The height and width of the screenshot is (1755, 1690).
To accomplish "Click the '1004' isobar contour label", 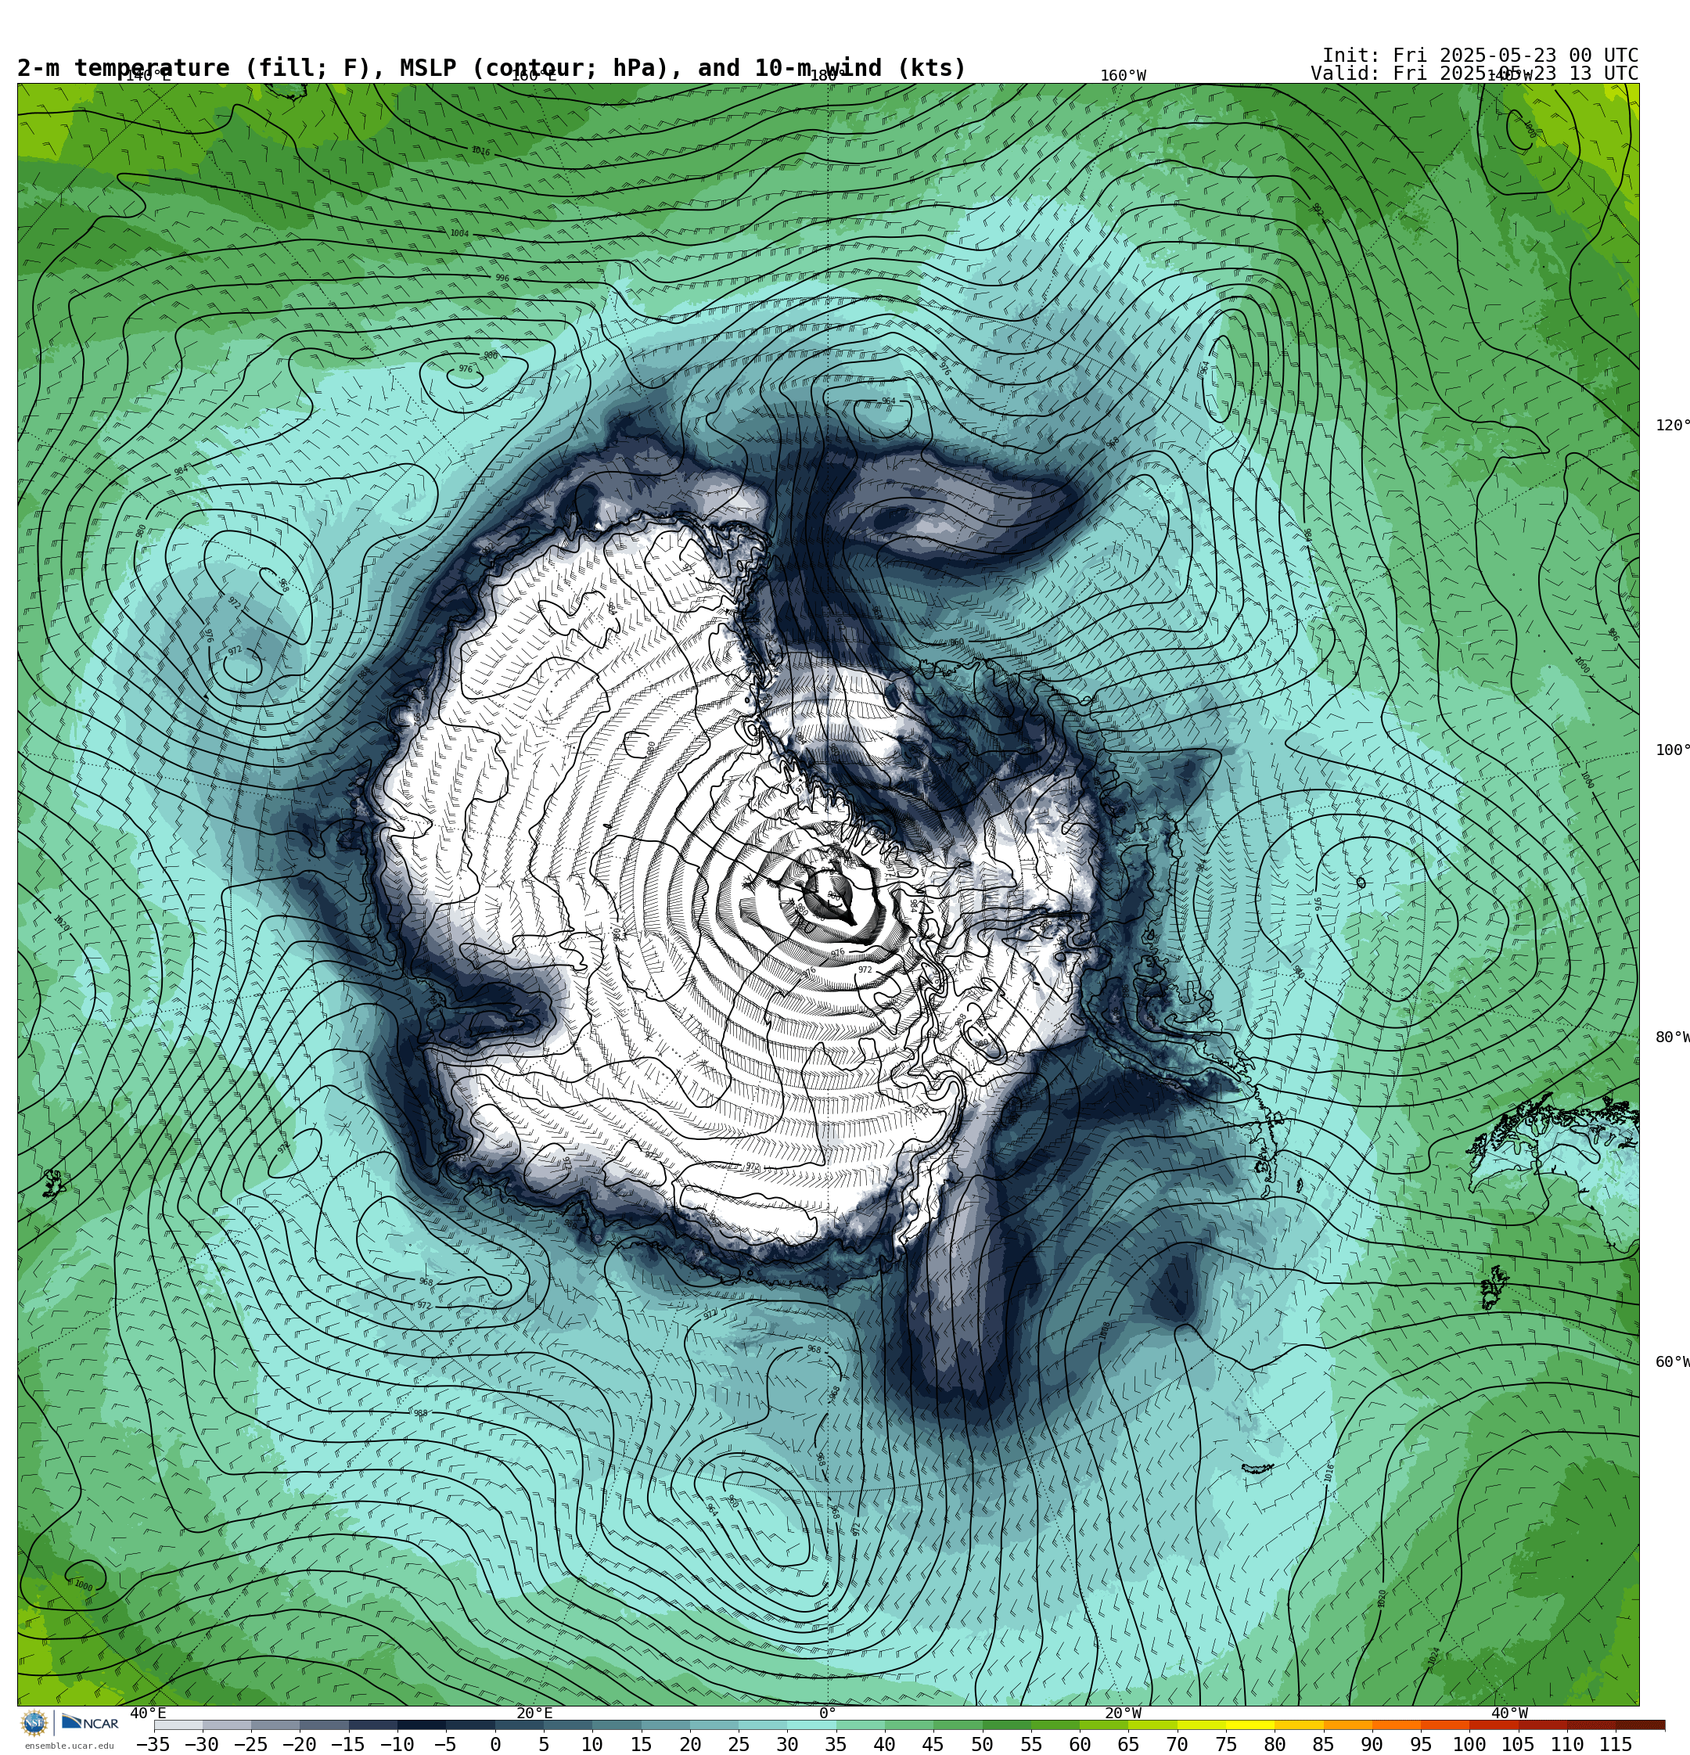I will [x=459, y=234].
